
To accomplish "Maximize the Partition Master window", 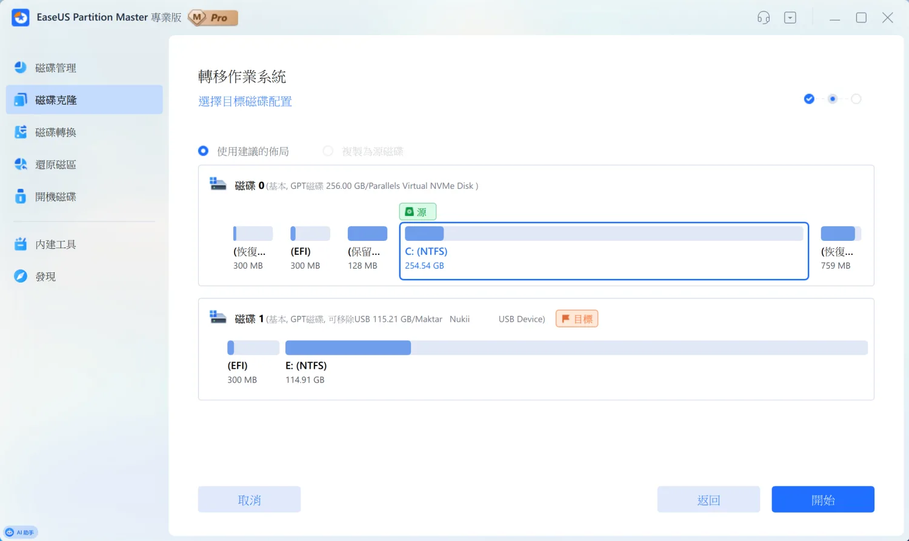I will [x=861, y=18].
